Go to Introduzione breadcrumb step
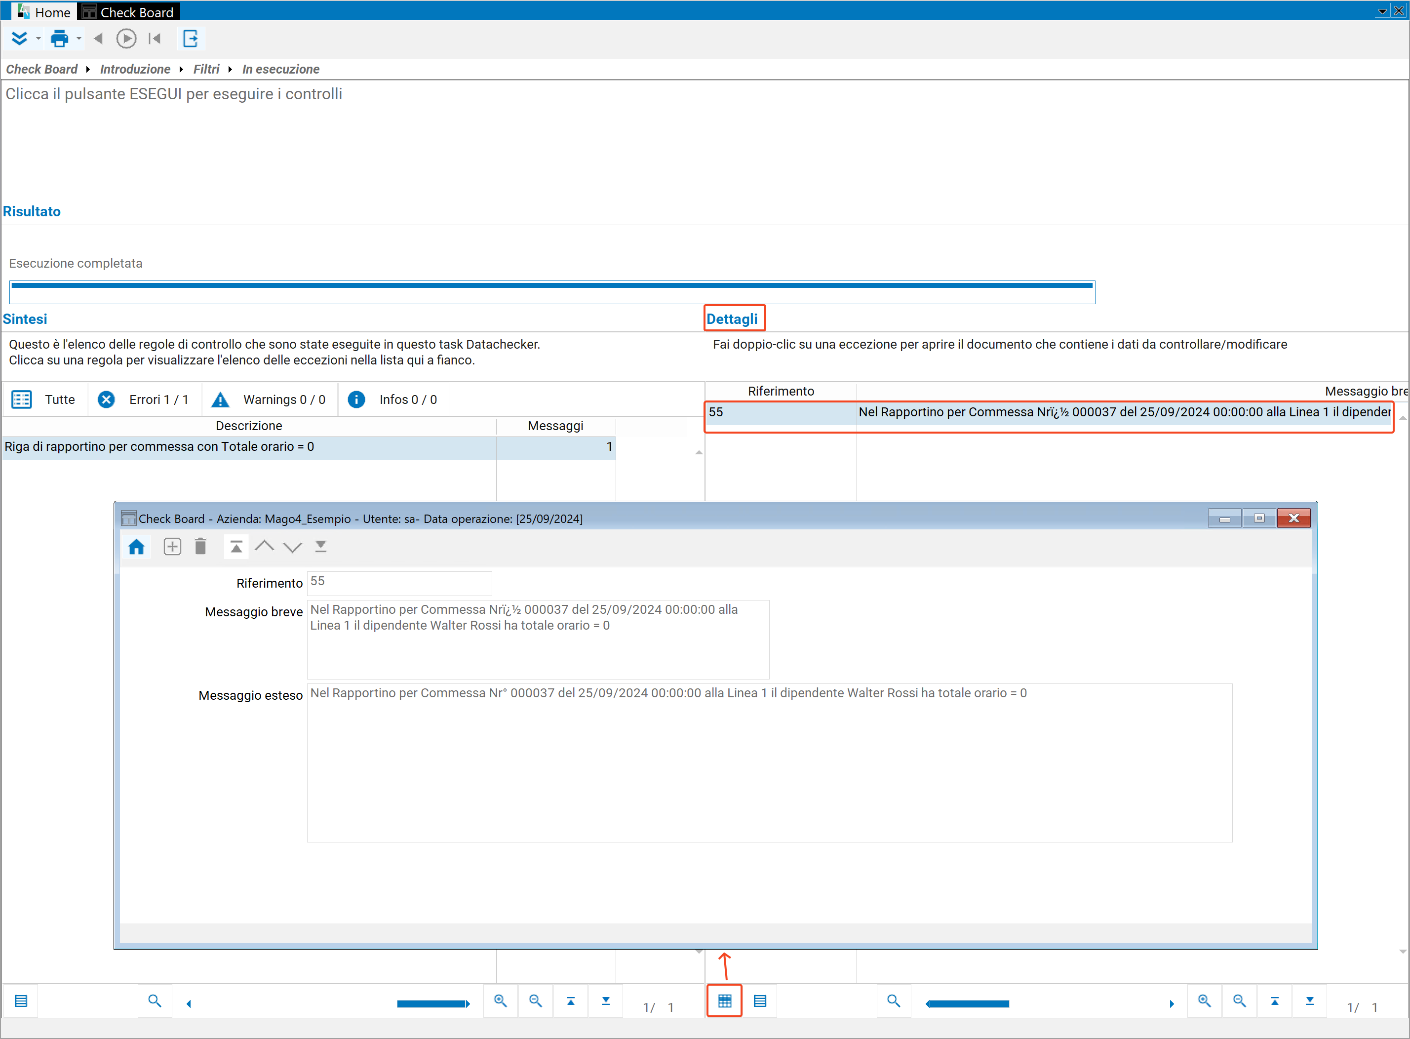 pos(135,69)
